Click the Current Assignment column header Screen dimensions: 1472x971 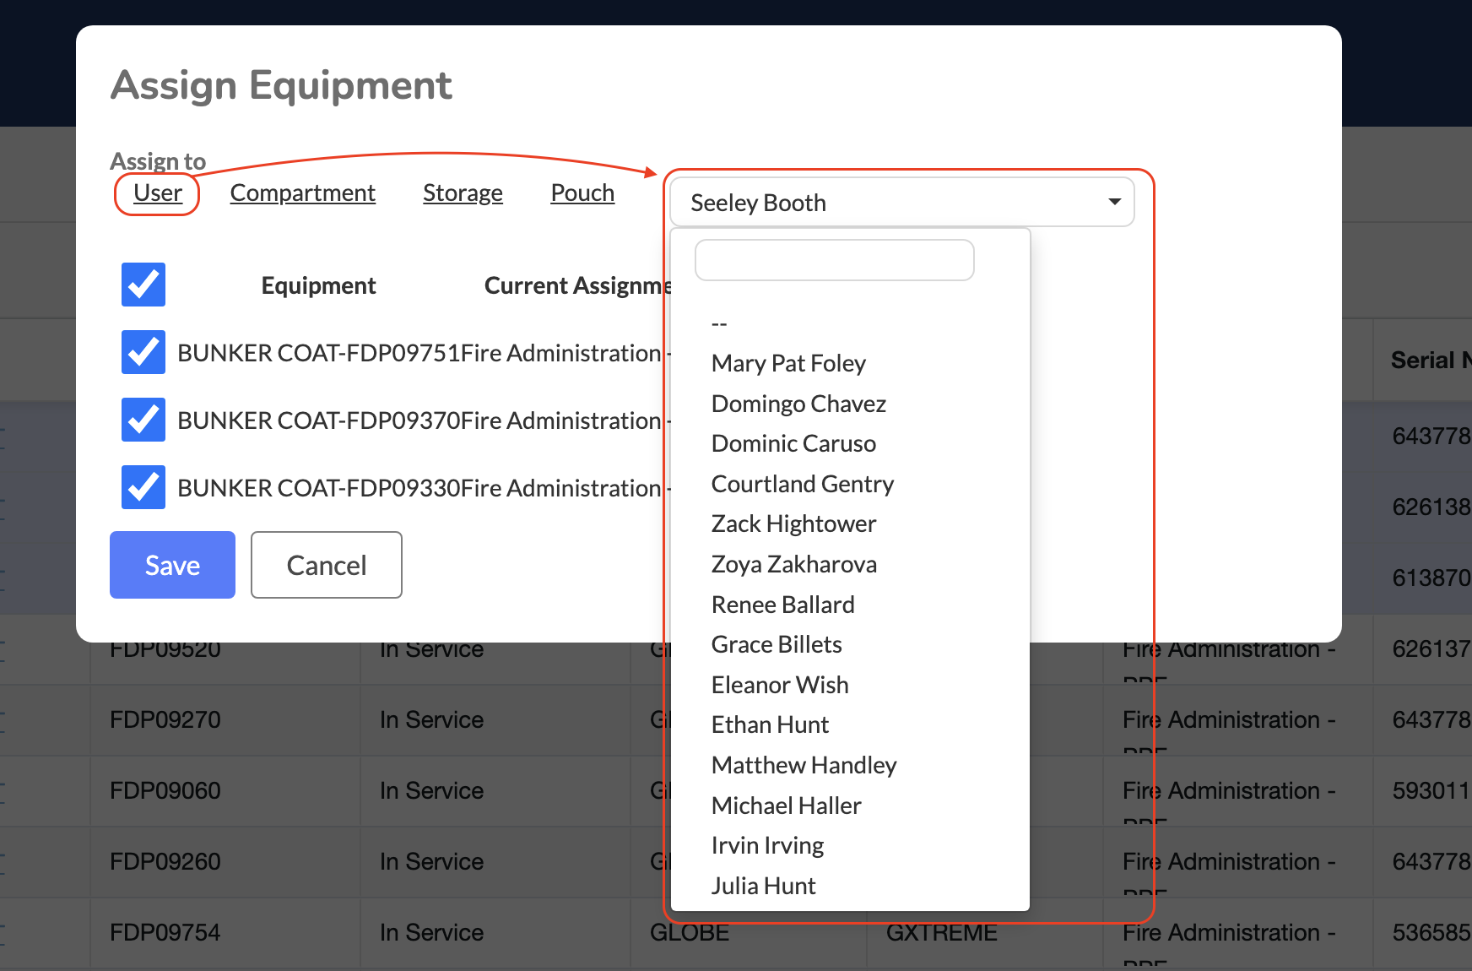tap(577, 285)
